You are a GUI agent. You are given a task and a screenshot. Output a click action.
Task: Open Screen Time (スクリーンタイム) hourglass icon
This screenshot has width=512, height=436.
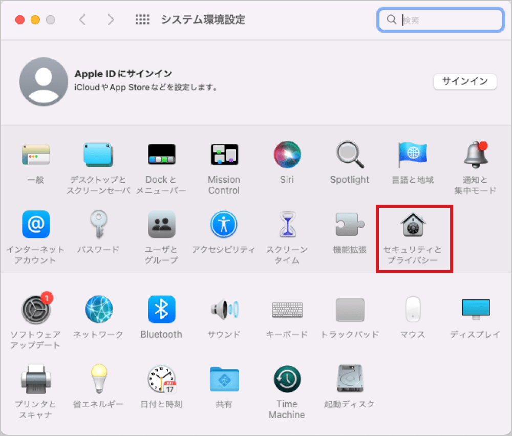(287, 225)
